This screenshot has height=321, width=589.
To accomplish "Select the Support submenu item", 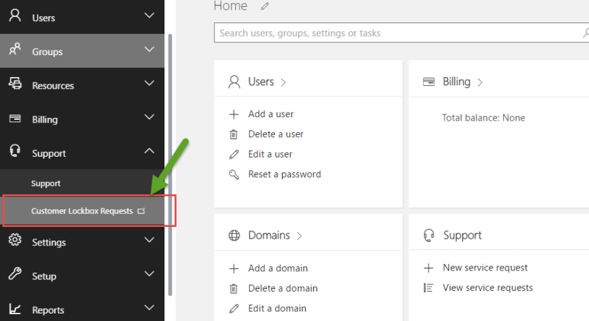I will [x=46, y=183].
